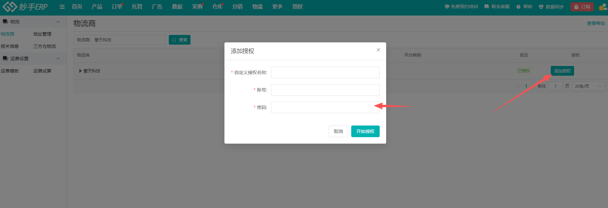Click the 前往 page number box
This screenshot has height=208, width=608.
click(x=556, y=86)
